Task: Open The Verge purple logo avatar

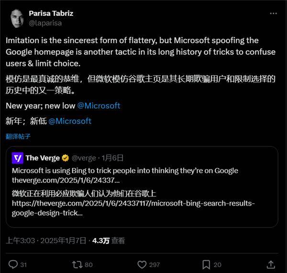Action: pos(18,158)
